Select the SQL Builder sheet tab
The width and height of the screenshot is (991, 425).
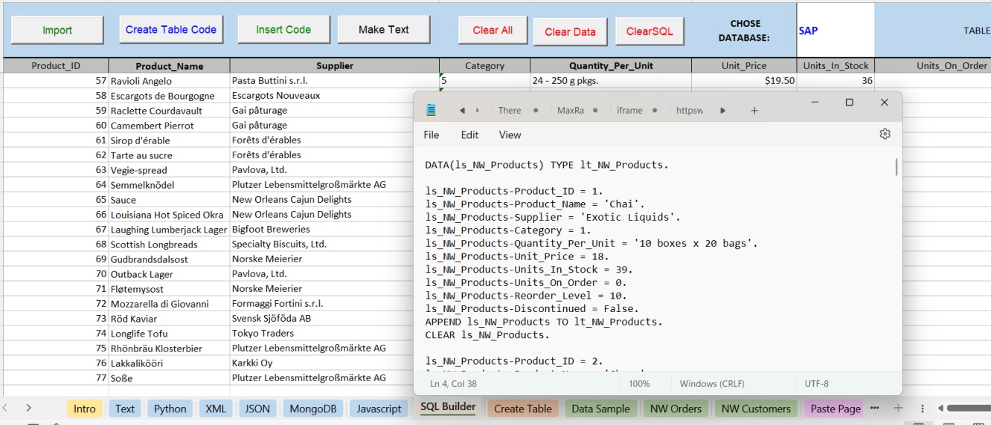pyautogui.click(x=448, y=407)
